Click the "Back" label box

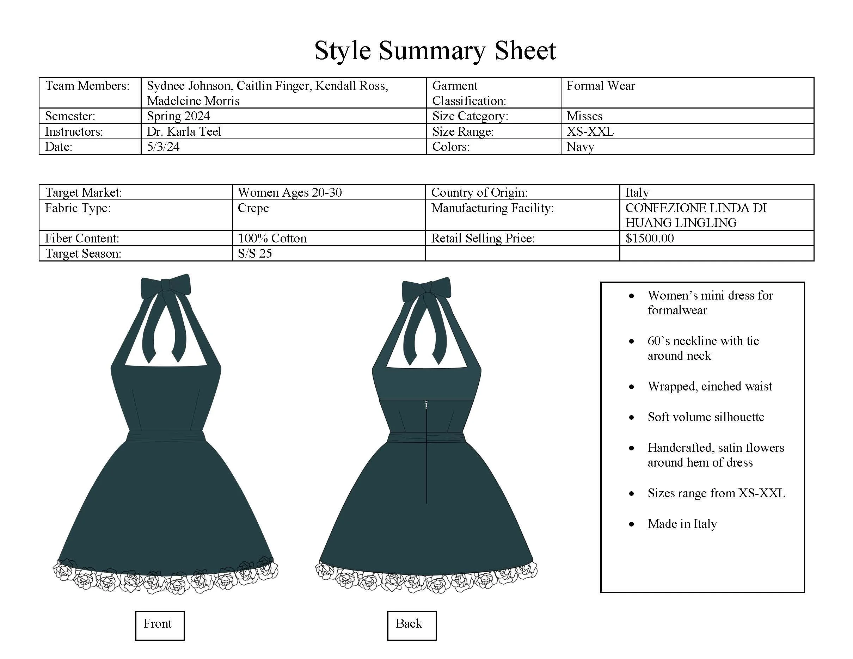point(412,626)
